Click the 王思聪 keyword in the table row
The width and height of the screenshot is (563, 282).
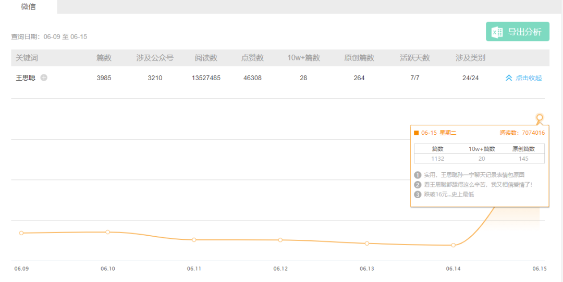coord(26,78)
